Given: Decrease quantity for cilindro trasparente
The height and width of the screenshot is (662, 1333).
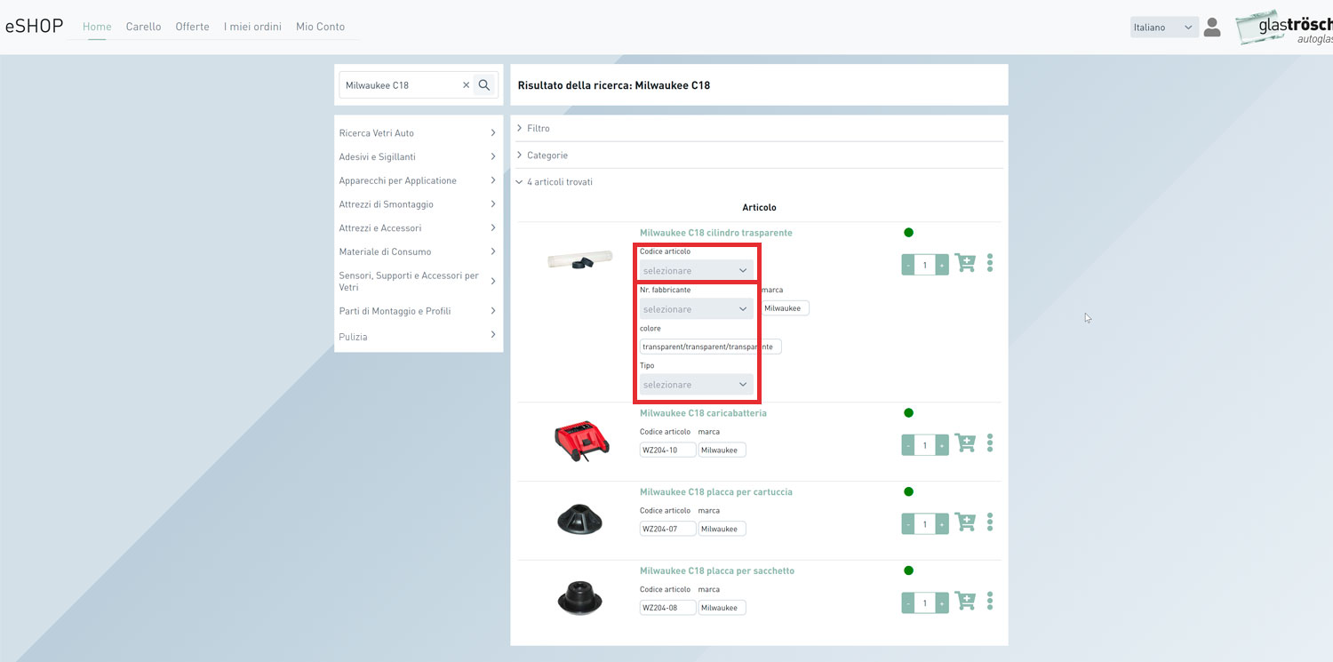Looking at the screenshot, I should [908, 265].
